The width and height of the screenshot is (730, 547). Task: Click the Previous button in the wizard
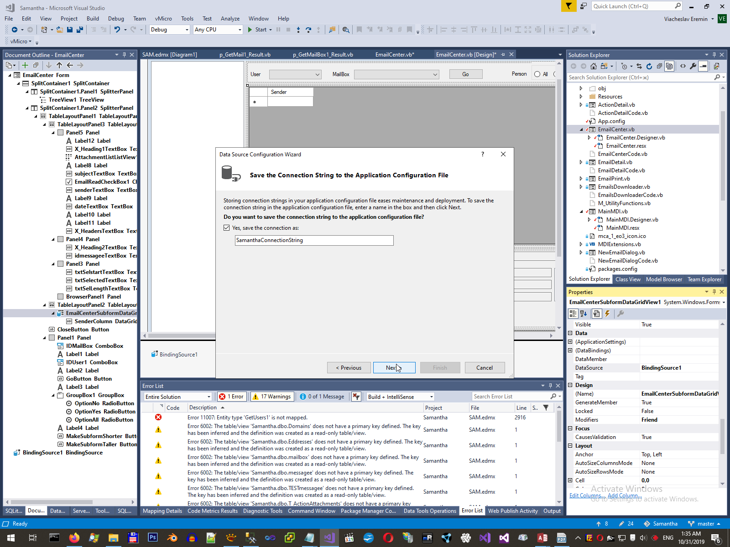pos(349,368)
